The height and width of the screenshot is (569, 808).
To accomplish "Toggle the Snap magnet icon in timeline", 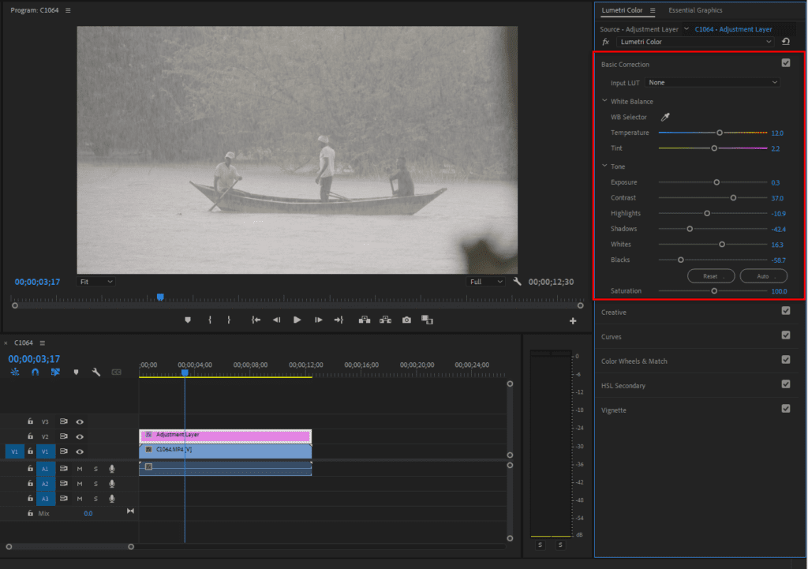I will coord(35,372).
